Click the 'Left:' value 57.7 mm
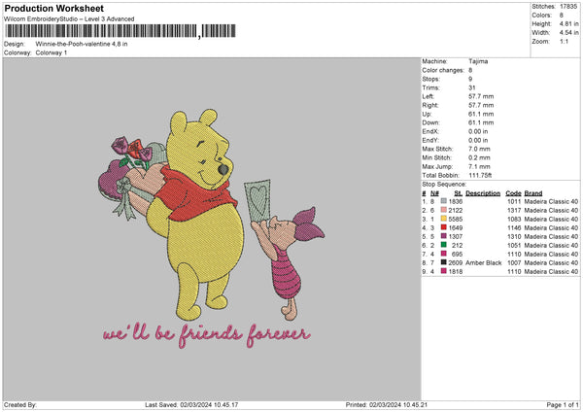583x412 pixels. [x=481, y=96]
